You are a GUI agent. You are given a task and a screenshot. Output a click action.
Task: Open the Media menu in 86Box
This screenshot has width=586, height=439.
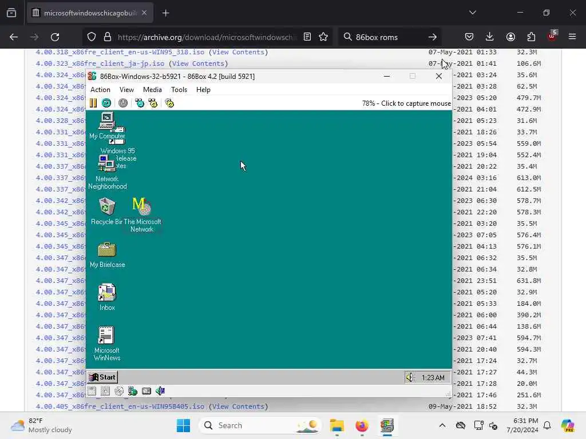152,90
